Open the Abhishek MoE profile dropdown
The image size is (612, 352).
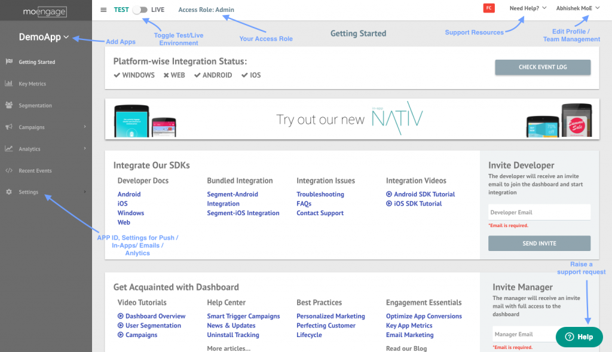(578, 8)
